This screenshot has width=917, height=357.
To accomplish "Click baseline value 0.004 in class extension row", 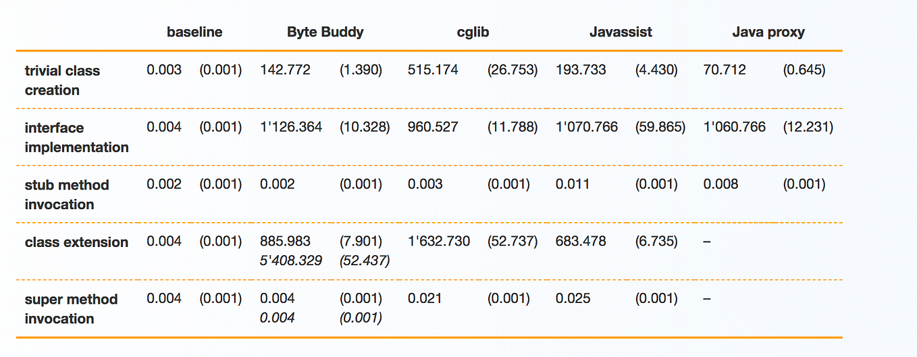I will pyautogui.click(x=164, y=241).
